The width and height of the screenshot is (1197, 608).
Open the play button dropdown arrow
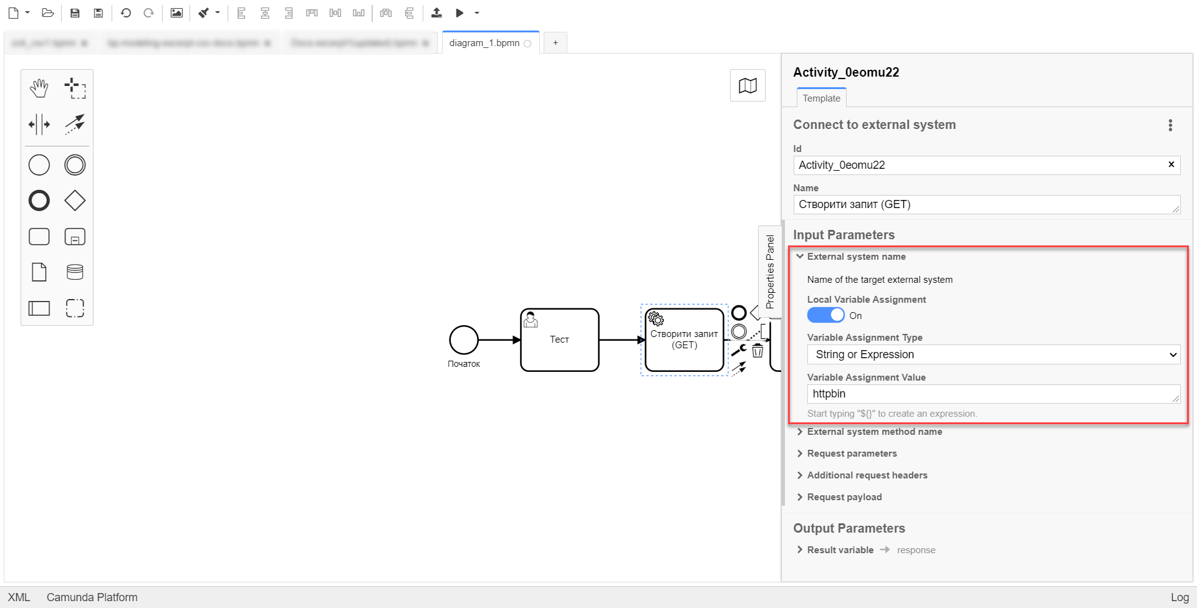477,12
